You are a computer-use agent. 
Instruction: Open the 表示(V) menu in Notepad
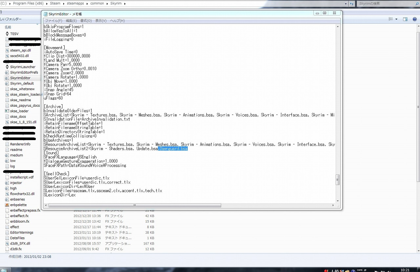(101, 21)
